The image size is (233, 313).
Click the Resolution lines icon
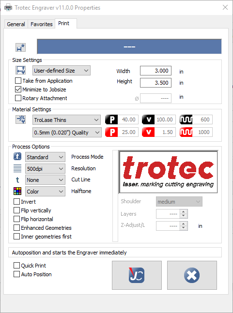17,168
